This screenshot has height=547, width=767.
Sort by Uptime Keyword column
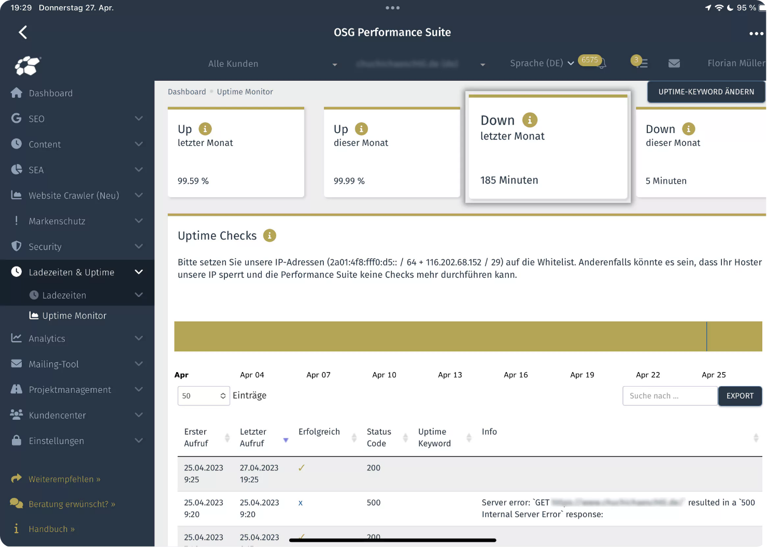(445, 438)
